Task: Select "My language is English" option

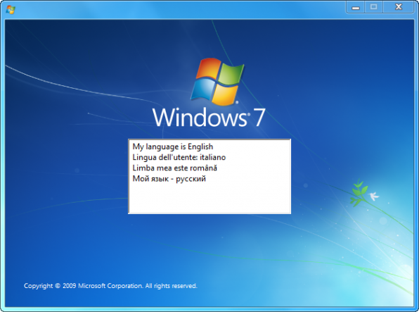Action: (173, 146)
